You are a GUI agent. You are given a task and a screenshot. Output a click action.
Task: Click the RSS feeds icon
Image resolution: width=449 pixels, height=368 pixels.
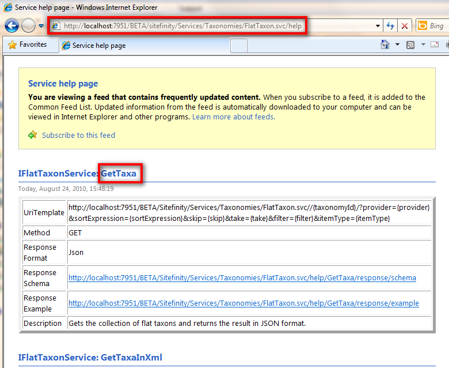(410, 45)
